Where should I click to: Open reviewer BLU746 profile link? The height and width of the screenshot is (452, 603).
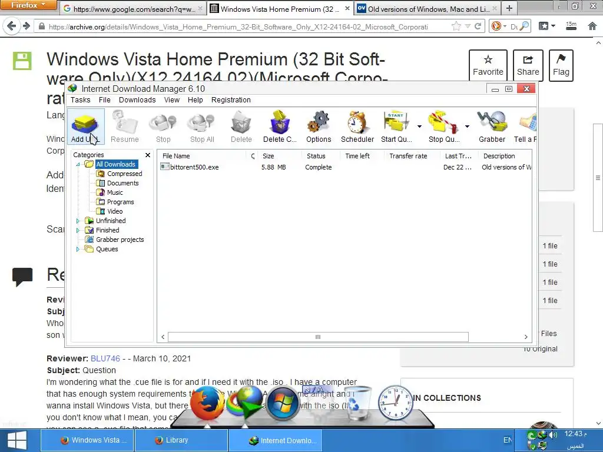(105, 358)
